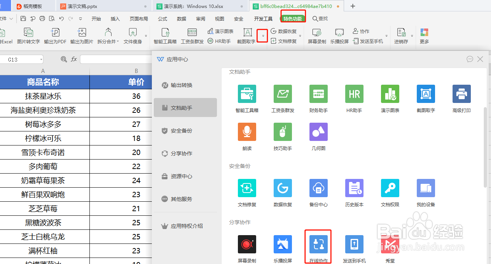
Task: Select 文档助手 in 应用中心 sidebar
Action: pyautogui.click(x=185, y=108)
